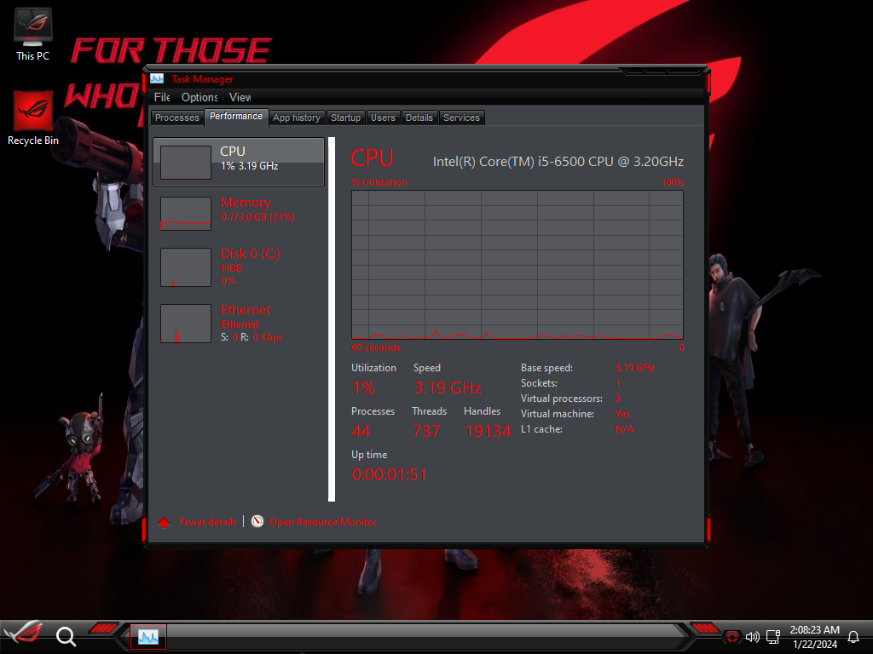Image resolution: width=873 pixels, height=654 pixels.
Task: Click the taskbar search magnifier
Action: (x=66, y=635)
